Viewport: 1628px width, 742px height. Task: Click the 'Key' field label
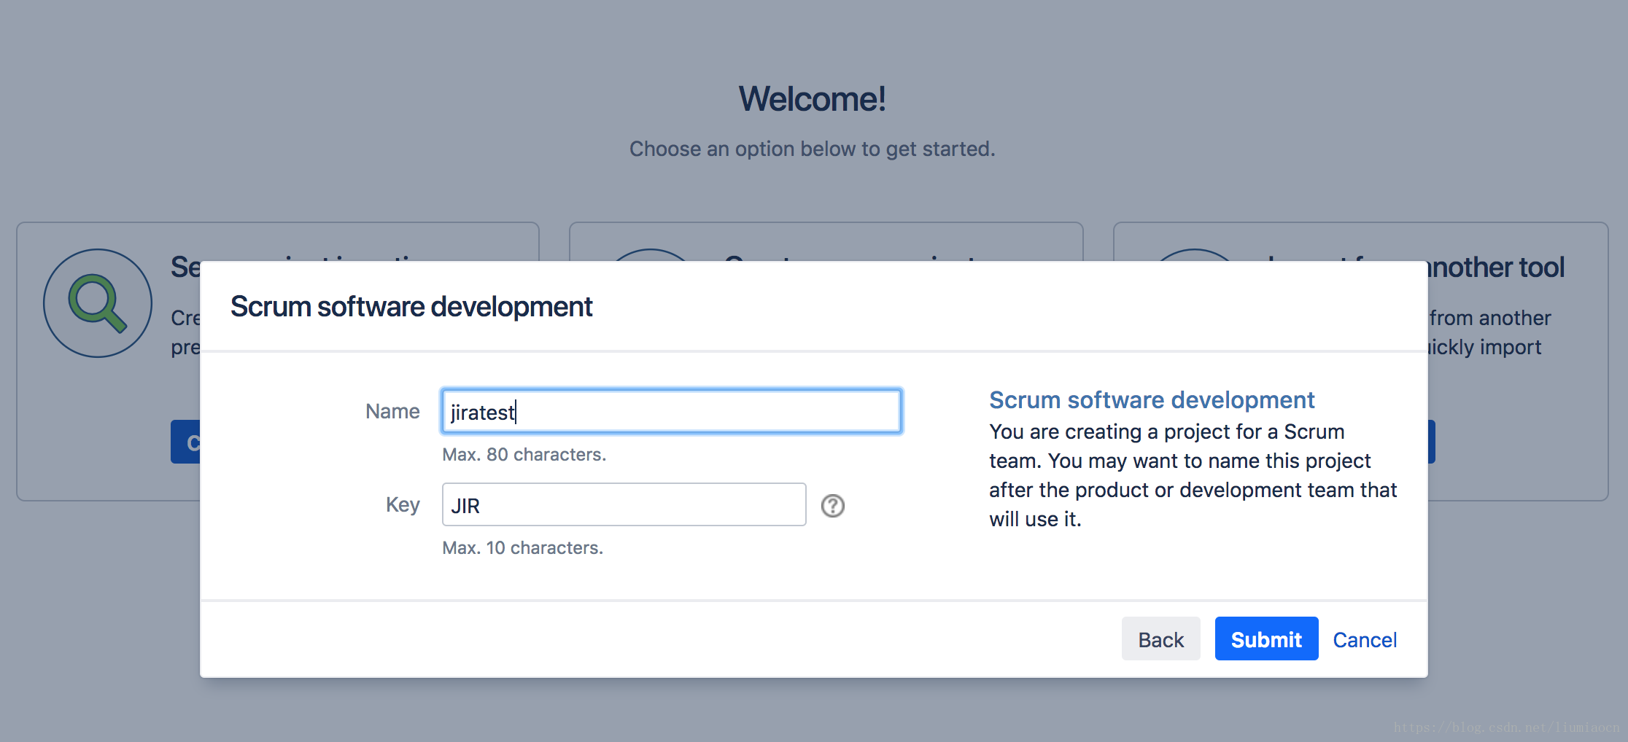click(x=403, y=504)
